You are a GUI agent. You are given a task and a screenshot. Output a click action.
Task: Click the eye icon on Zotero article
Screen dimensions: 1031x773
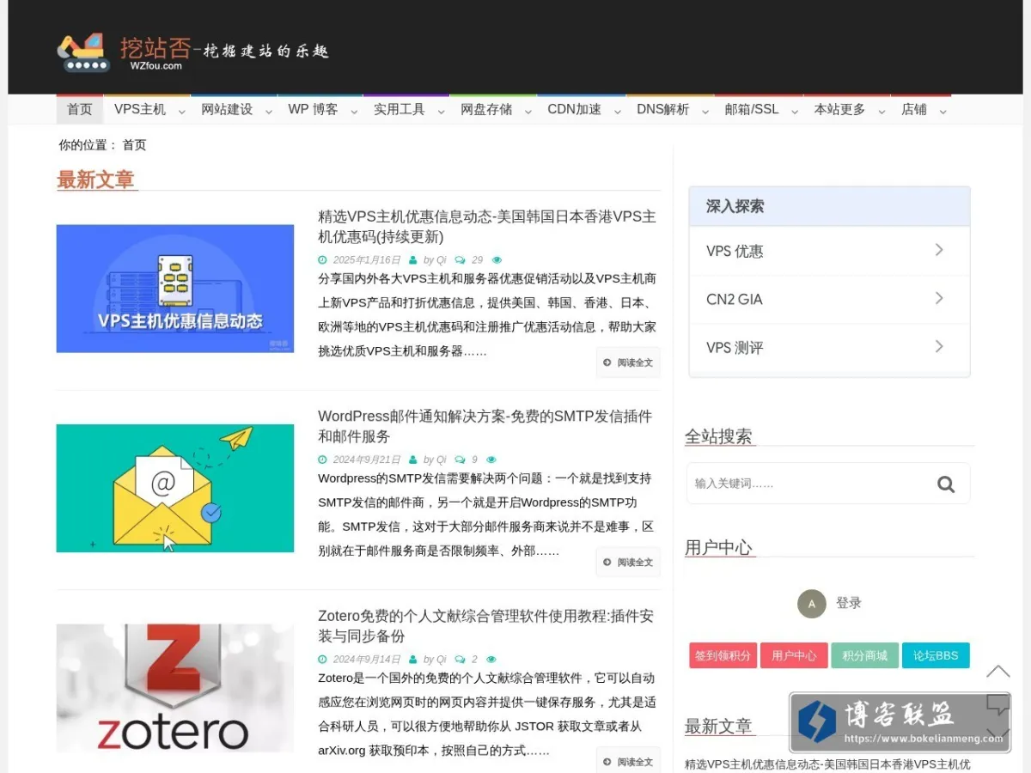click(491, 660)
